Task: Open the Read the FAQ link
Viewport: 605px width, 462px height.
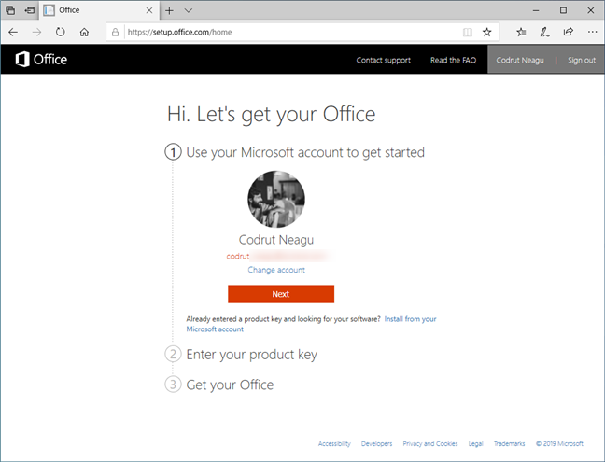Action: click(453, 60)
